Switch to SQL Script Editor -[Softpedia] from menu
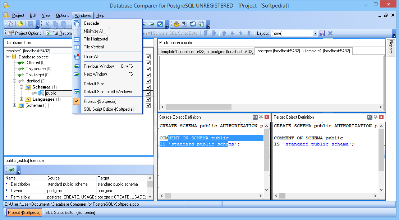399x220 pixels. point(107,109)
